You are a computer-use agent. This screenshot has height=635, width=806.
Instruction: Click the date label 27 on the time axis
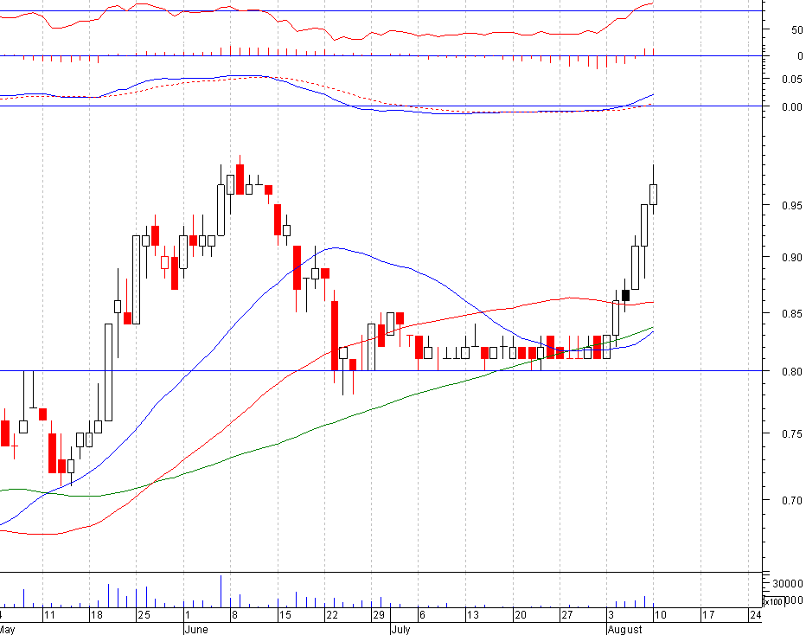(x=567, y=615)
